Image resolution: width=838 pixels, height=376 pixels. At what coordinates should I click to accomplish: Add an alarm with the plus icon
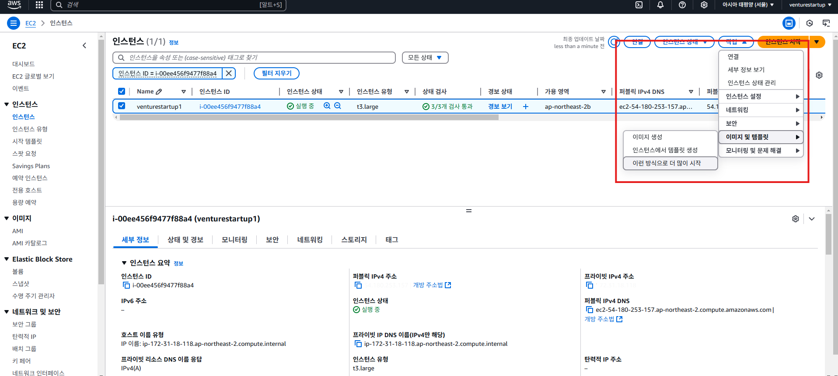point(526,107)
